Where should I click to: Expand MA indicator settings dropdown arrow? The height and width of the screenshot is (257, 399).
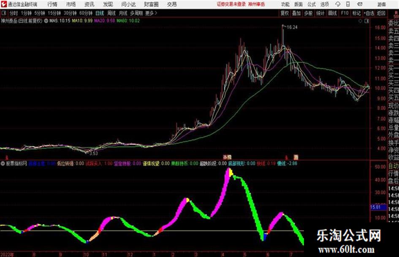46,21
